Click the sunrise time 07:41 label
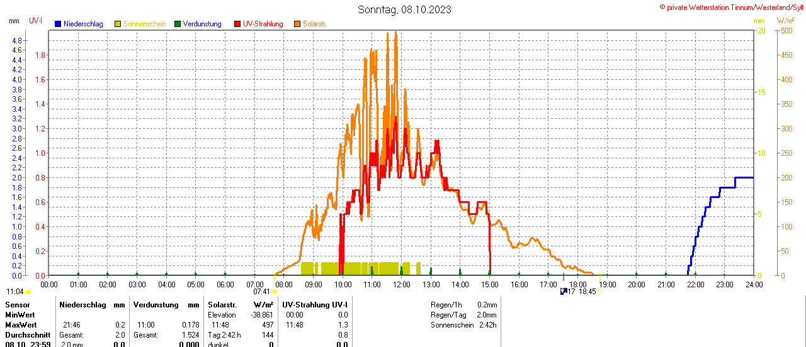The width and height of the screenshot is (806, 347). [261, 292]
